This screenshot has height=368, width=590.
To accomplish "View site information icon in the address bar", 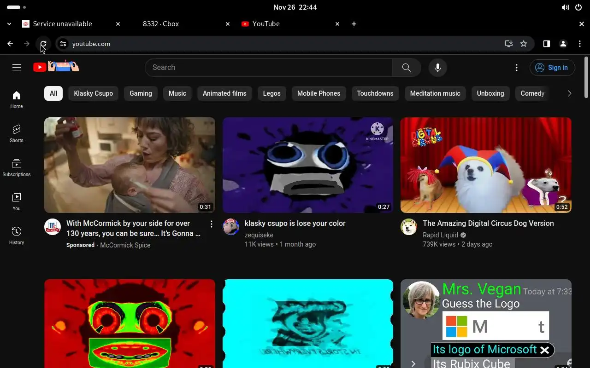I will [63, 44].
